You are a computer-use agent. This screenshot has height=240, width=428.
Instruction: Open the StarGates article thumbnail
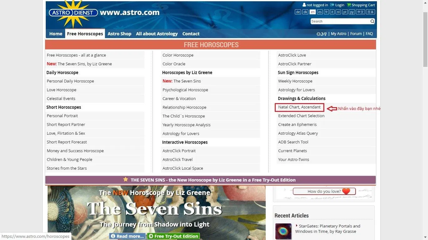283,231
